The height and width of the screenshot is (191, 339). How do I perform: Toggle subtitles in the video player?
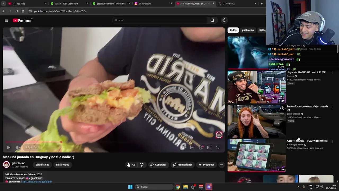192,147
